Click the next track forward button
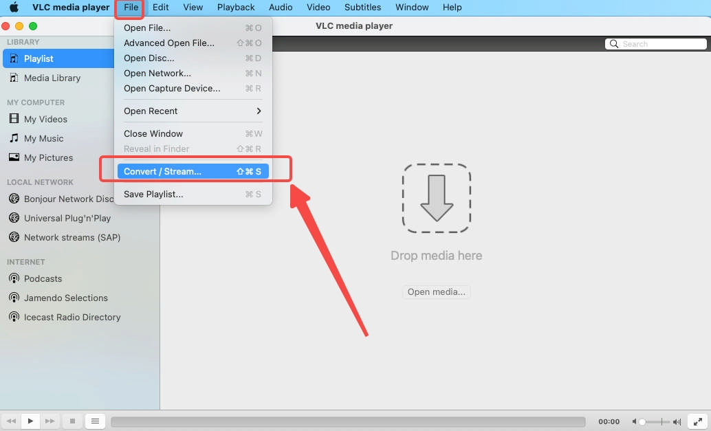This screenshot has width=711, height=431. [50, 421]
